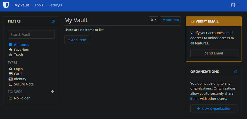The image size is (247, 119).
Task: Create a New Organization
Action: 214,109
